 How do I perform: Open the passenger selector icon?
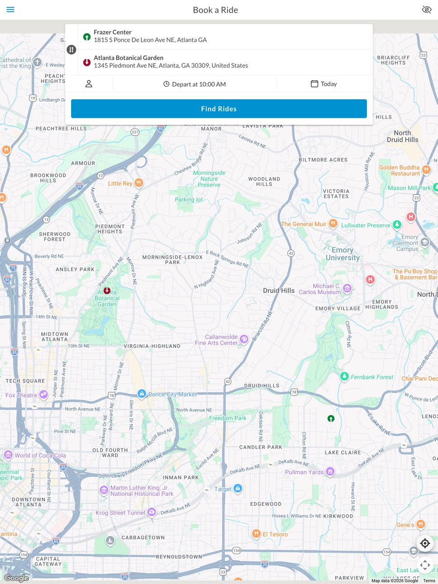89,84
